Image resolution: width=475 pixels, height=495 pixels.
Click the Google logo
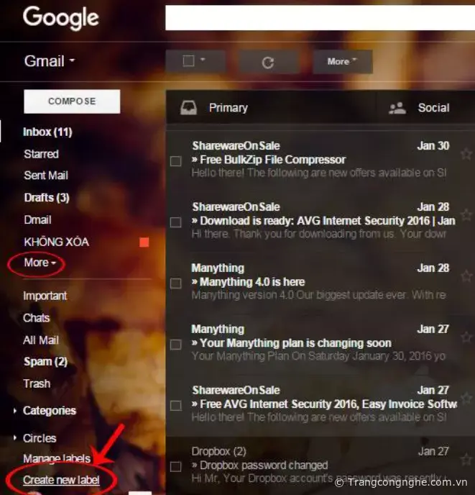(60, 17)
